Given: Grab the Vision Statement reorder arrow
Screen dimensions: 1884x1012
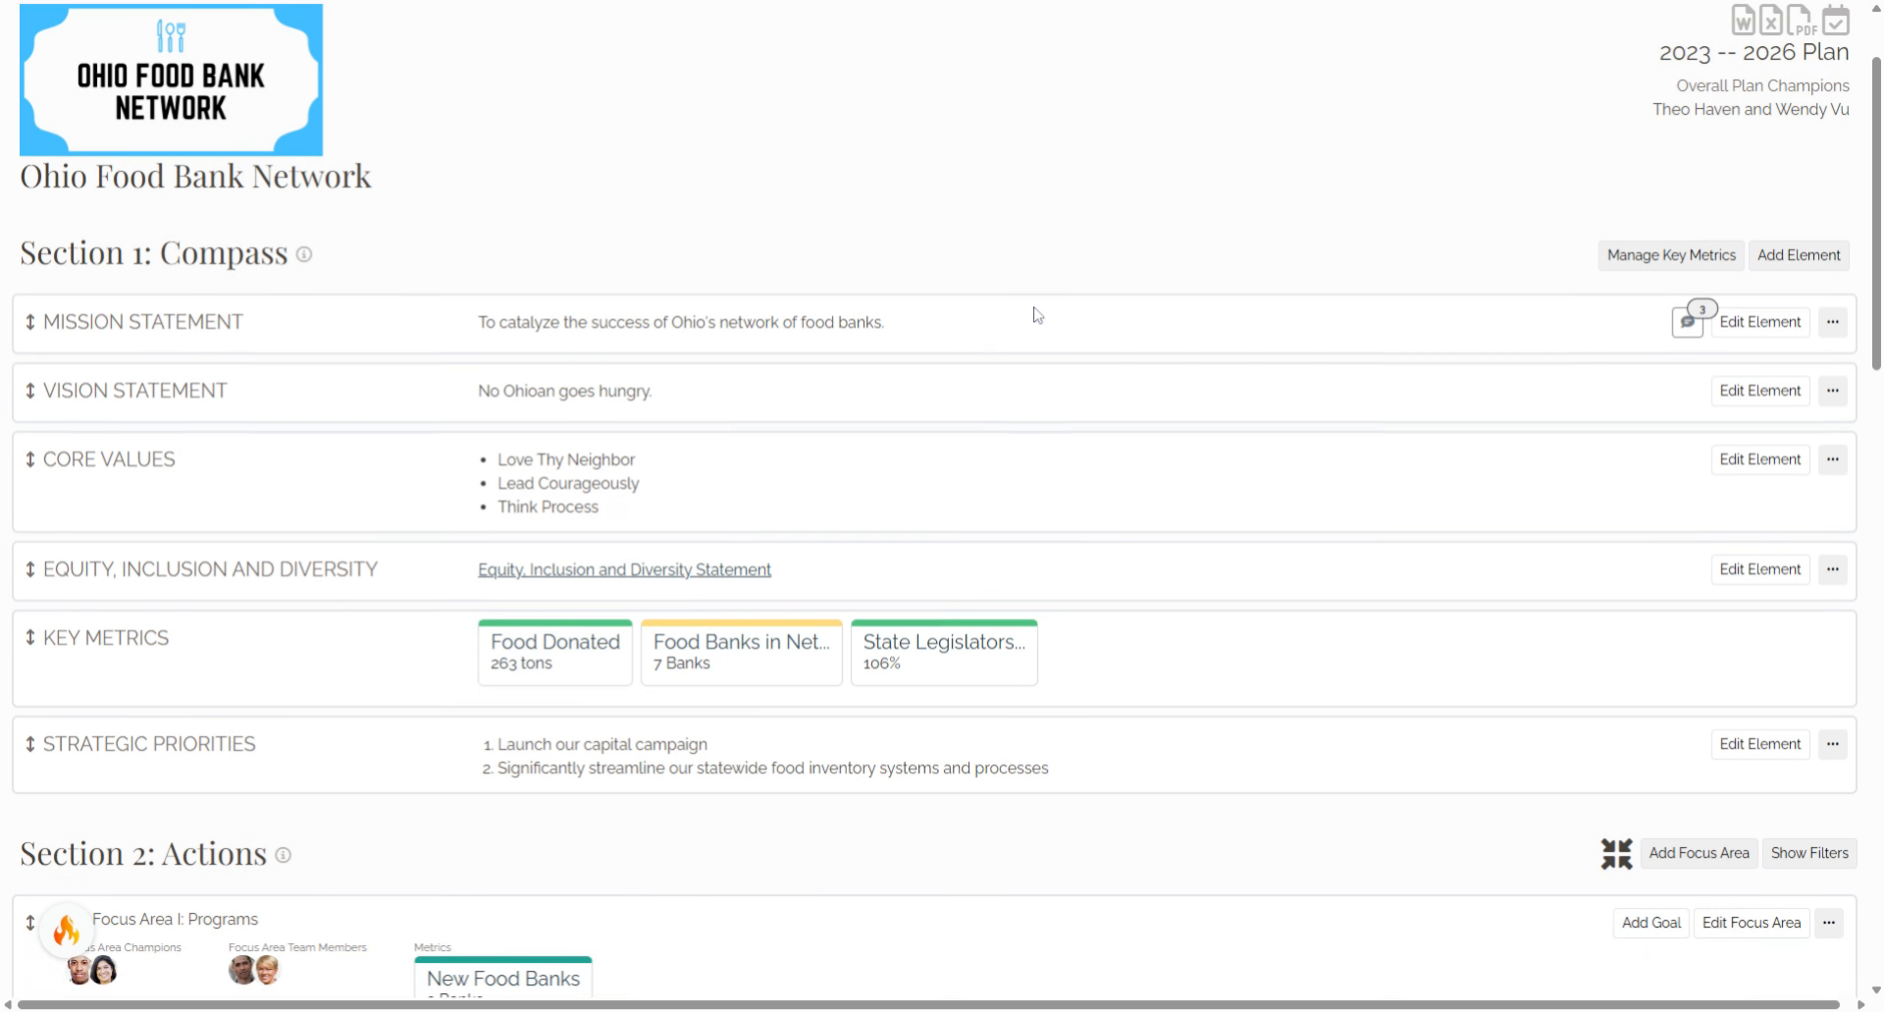Looking at the screenshot, I should pos(30,391).
